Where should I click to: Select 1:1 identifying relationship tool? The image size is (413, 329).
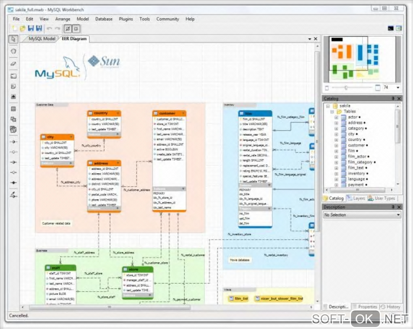click(x=13, y=162)
